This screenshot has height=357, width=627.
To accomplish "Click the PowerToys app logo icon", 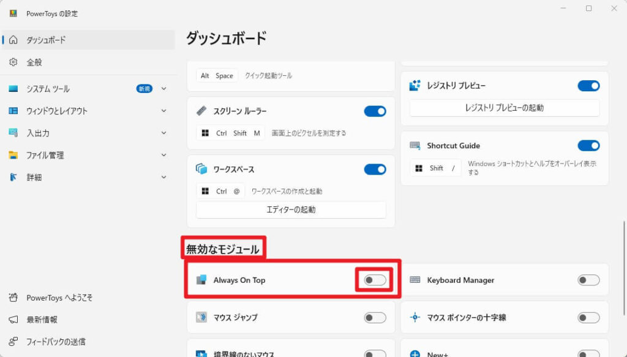I will click(13, 13).
